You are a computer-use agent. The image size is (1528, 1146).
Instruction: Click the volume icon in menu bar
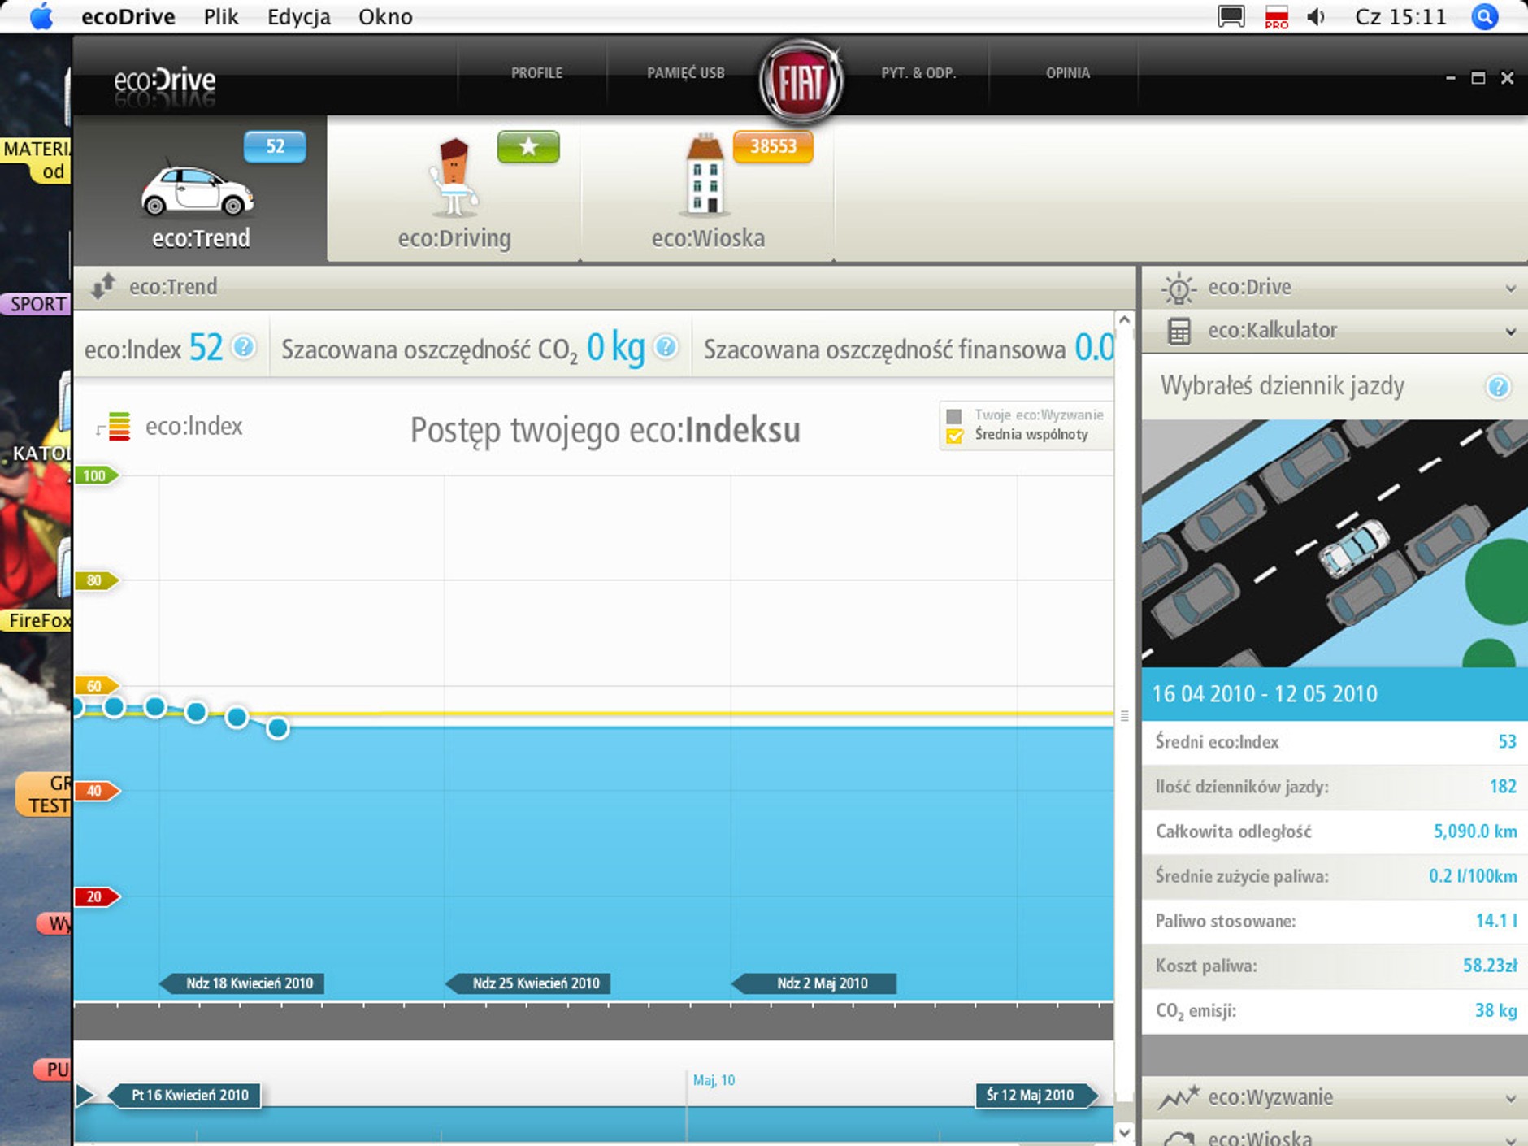coord(1316,16)
